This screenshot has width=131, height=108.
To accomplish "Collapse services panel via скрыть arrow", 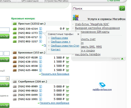I will (122, 59).
